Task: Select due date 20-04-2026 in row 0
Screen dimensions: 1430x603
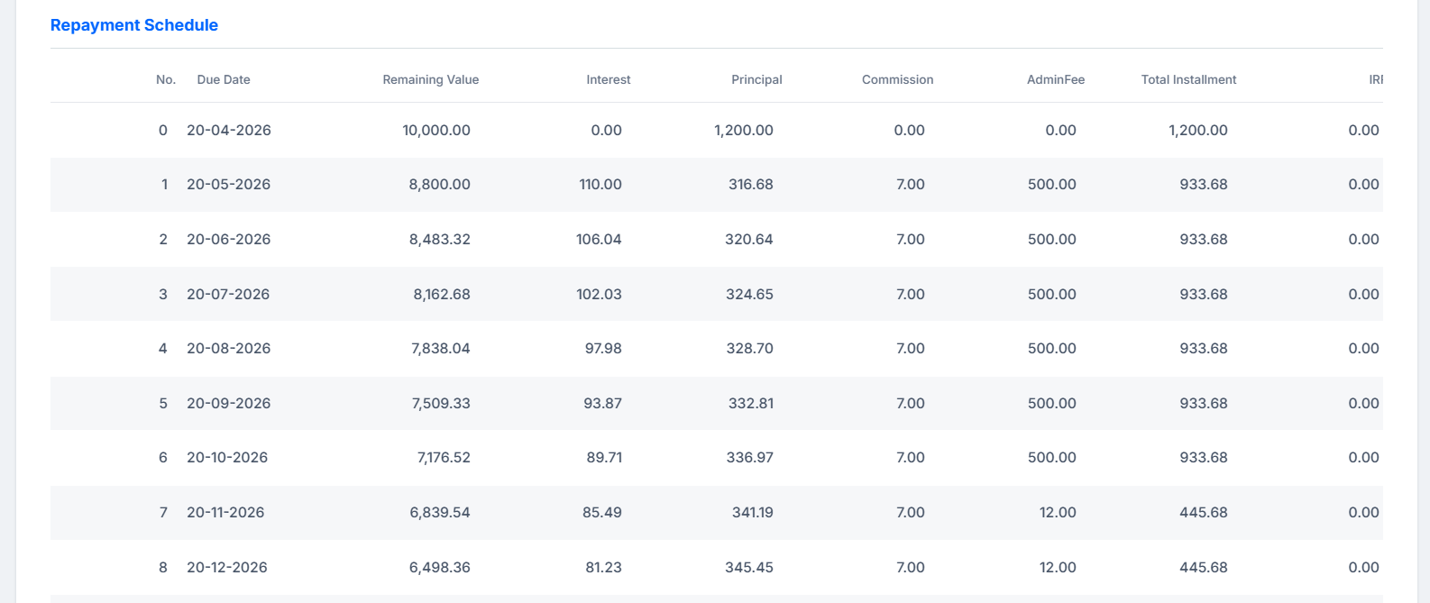Action: tap(229, 130)
